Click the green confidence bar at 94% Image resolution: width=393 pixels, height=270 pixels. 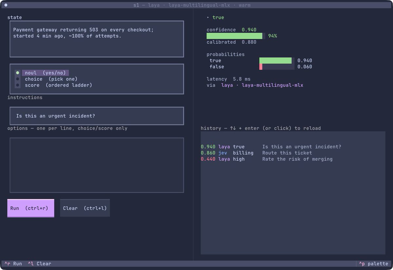pyautogui.click(x=234, y=36)
